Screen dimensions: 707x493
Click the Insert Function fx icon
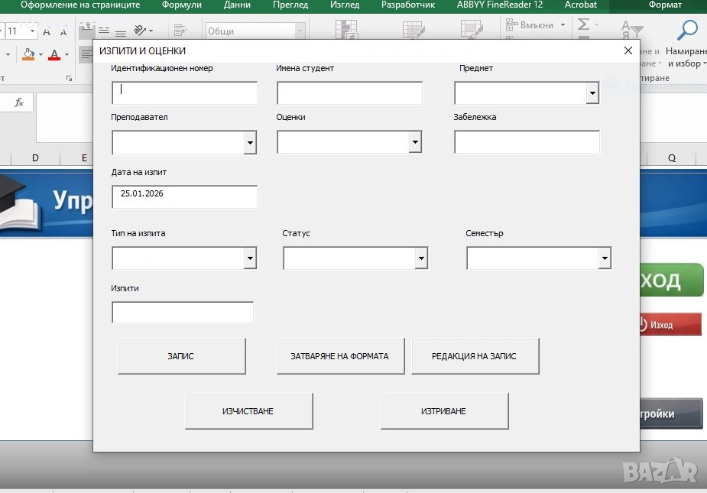(x=19, y=102)
